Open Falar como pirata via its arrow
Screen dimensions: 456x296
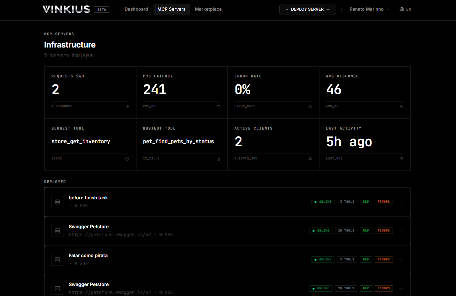401,260
